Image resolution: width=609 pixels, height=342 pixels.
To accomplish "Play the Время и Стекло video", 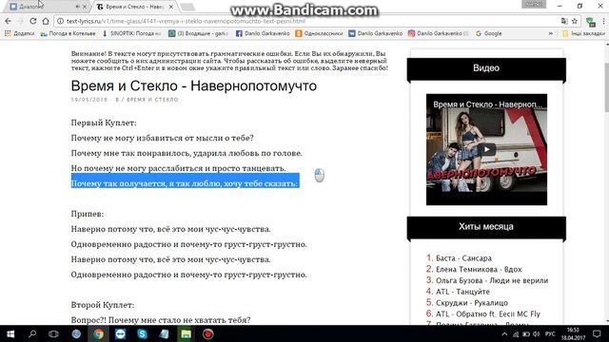I will point(486,149).
